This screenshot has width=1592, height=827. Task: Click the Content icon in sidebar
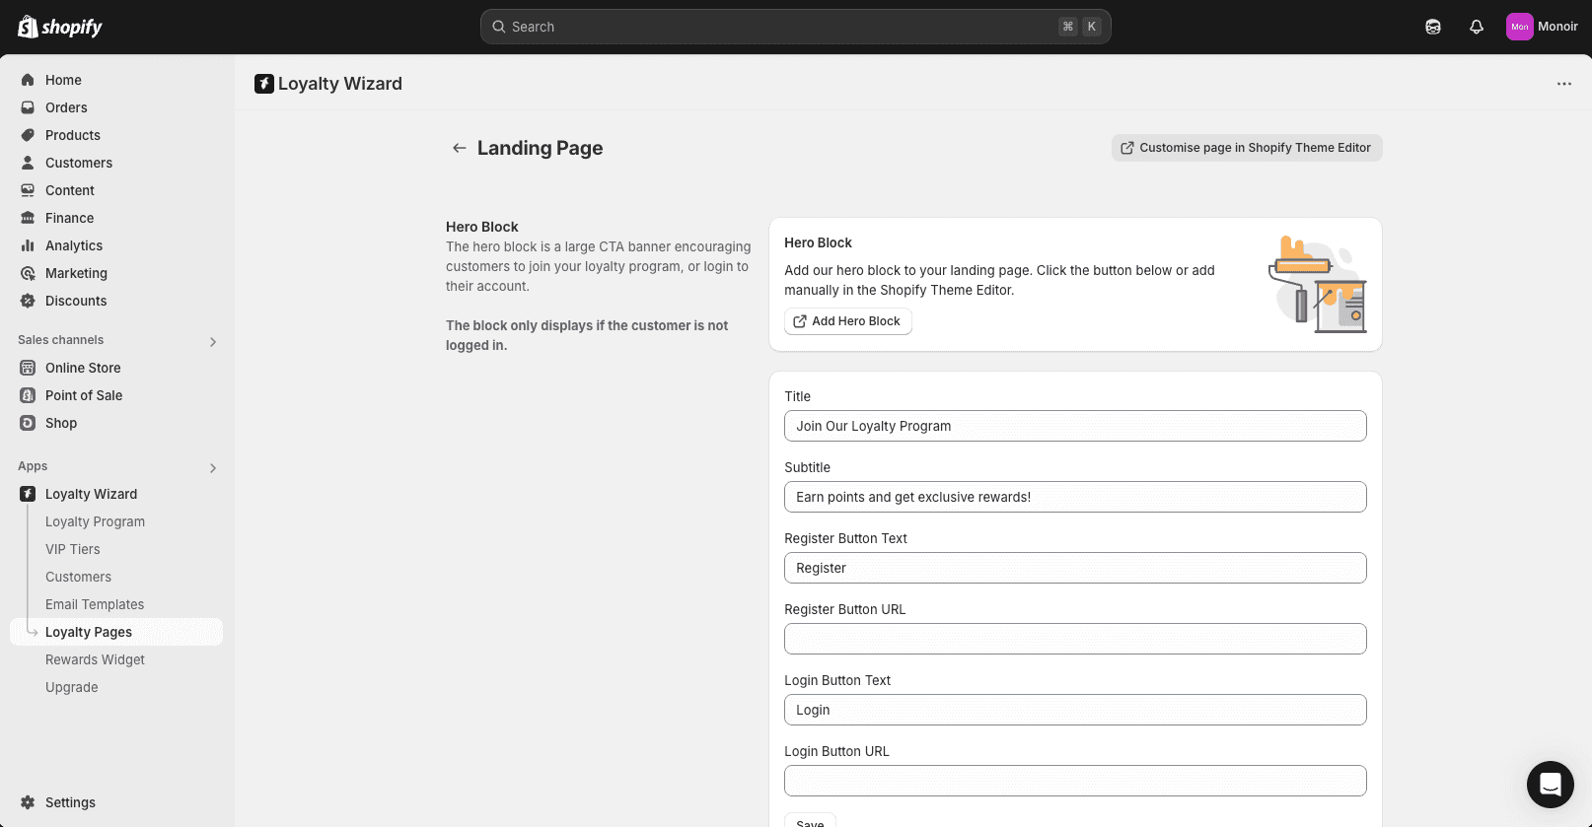pos(28,190)
